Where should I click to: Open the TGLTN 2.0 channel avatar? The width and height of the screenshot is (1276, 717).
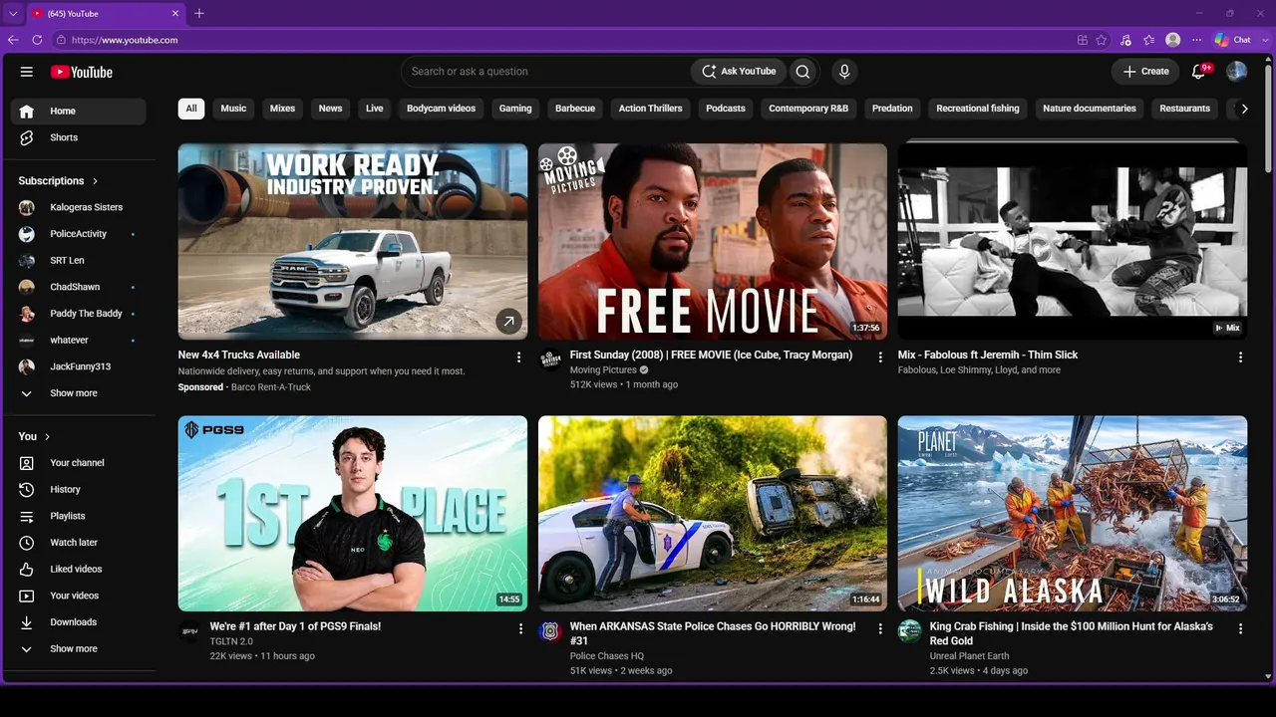click(189, 630)
